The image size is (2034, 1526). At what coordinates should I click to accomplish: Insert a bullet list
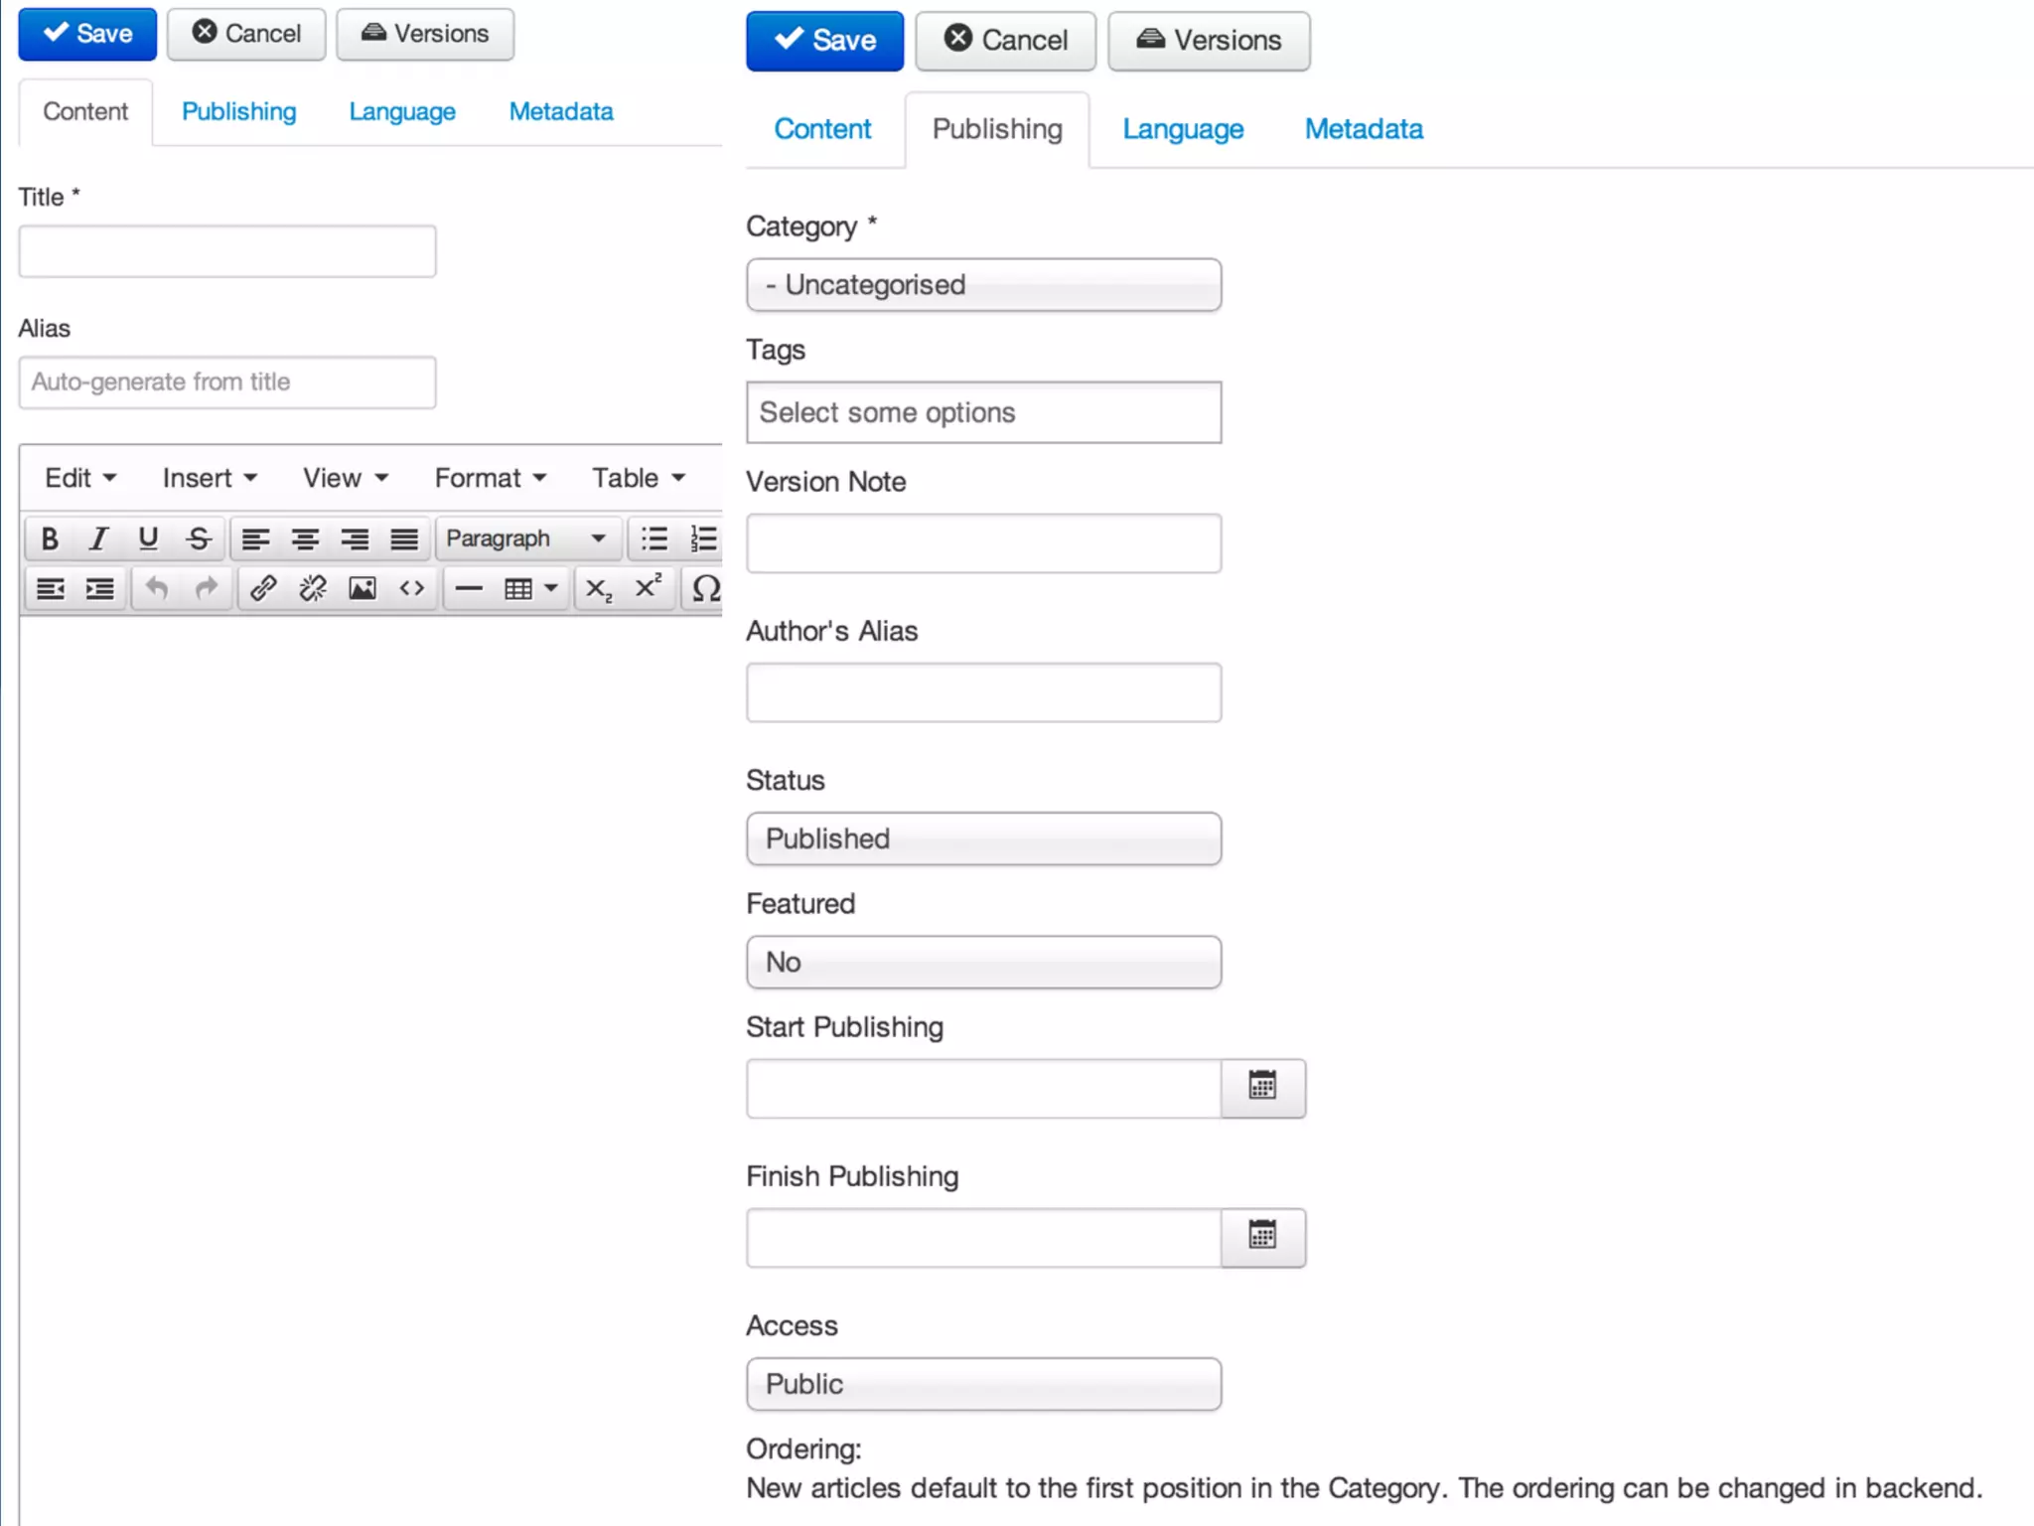click(x=654, y=538)
